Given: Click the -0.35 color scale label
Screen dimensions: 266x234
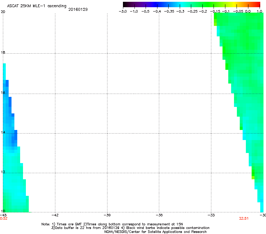Looking at the screenshot, I should tap(169, 12).
